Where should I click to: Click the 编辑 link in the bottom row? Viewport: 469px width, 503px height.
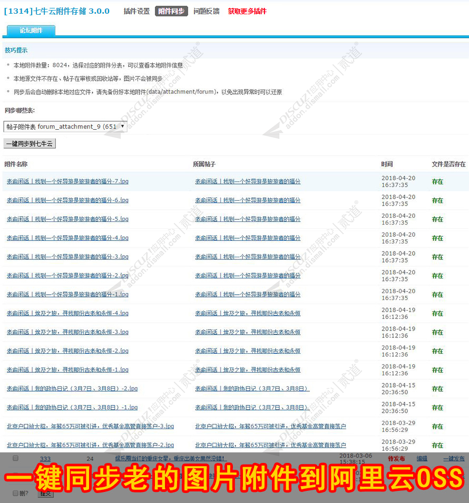[422, 459]
